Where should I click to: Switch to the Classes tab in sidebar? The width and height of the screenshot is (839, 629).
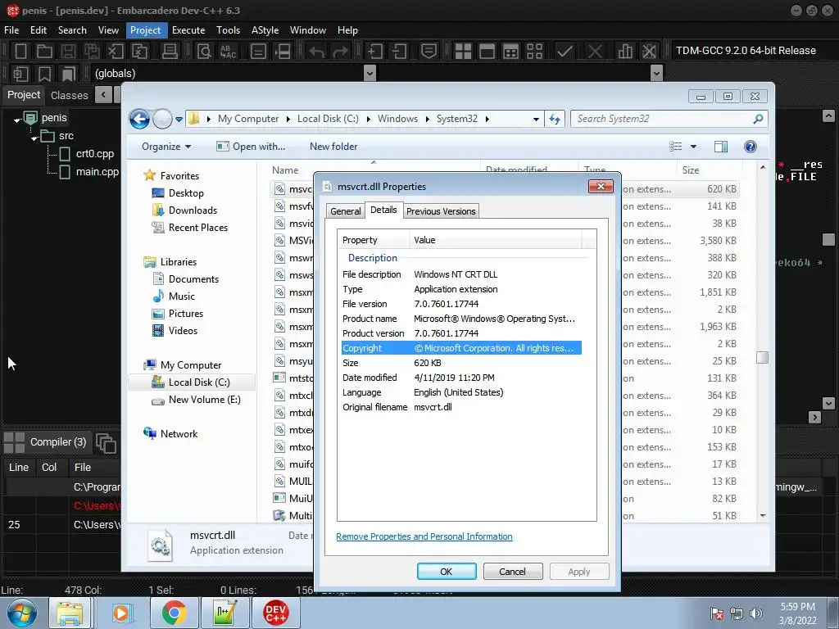tap(70, 96)
